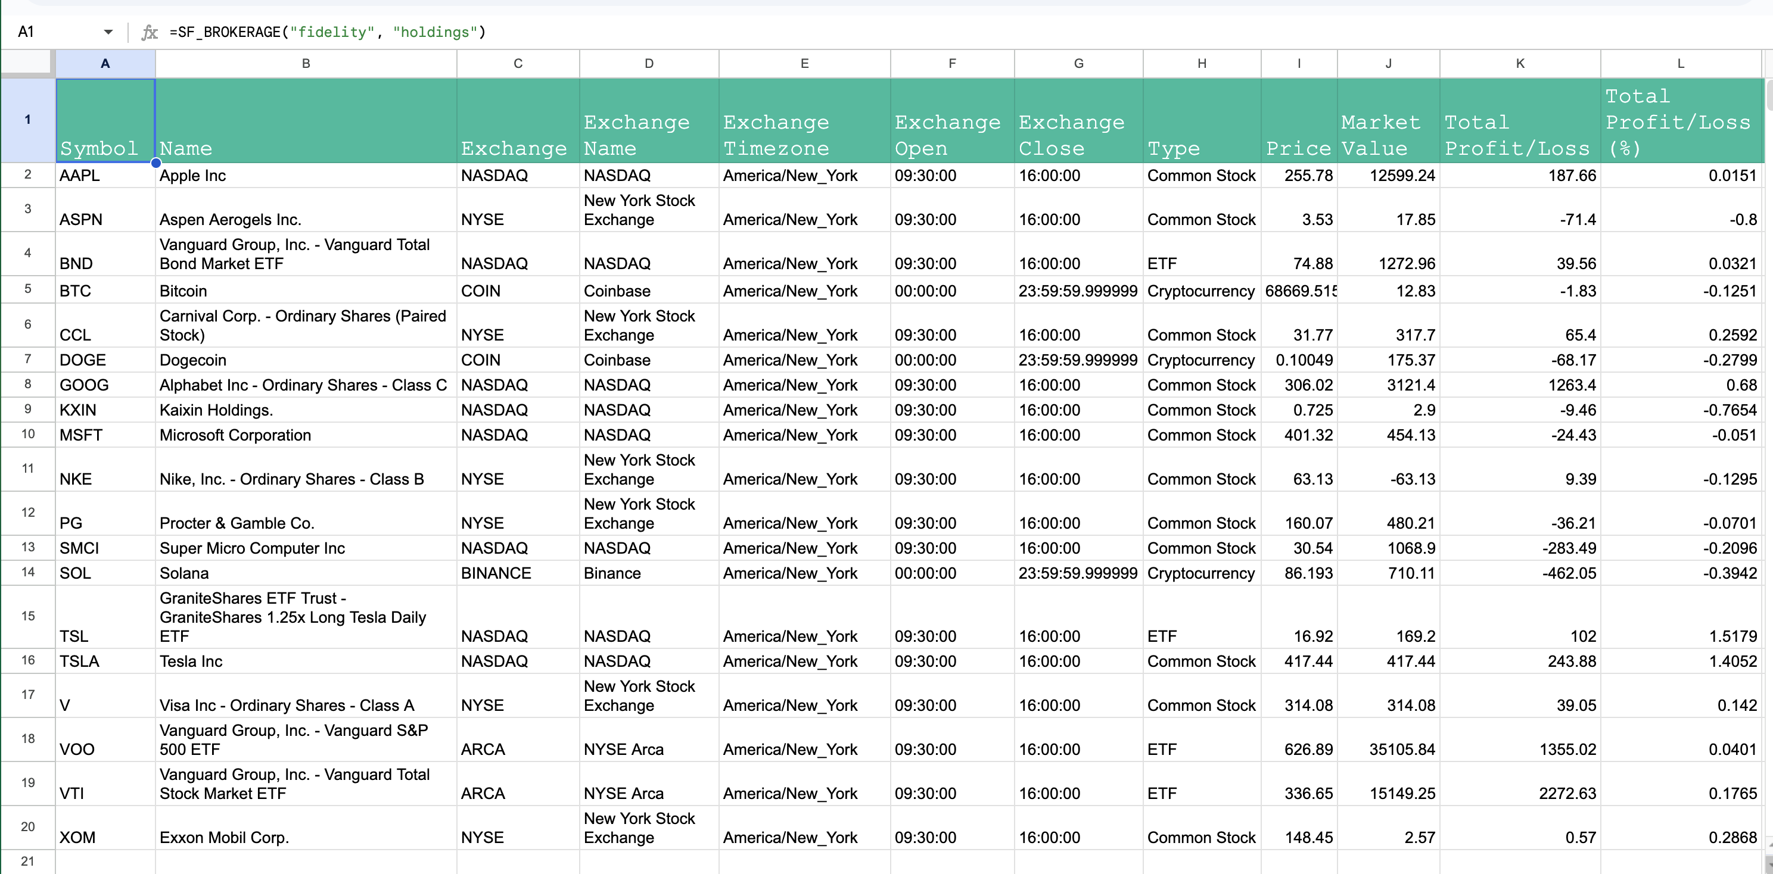
Task: Open the Name Box dropdown arrow
Action: pos(108,32)
